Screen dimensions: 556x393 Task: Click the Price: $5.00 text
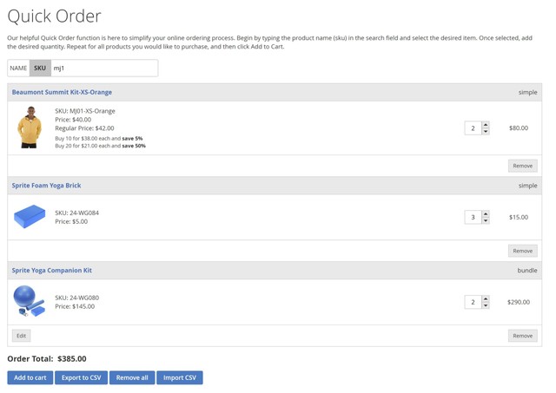(x=71, y=221)
